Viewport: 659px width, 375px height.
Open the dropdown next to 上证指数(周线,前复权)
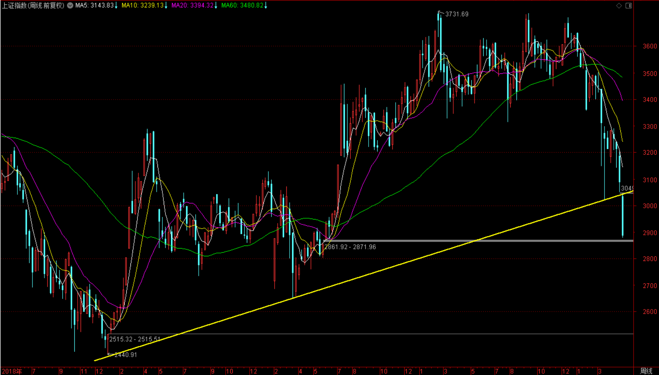70,5
